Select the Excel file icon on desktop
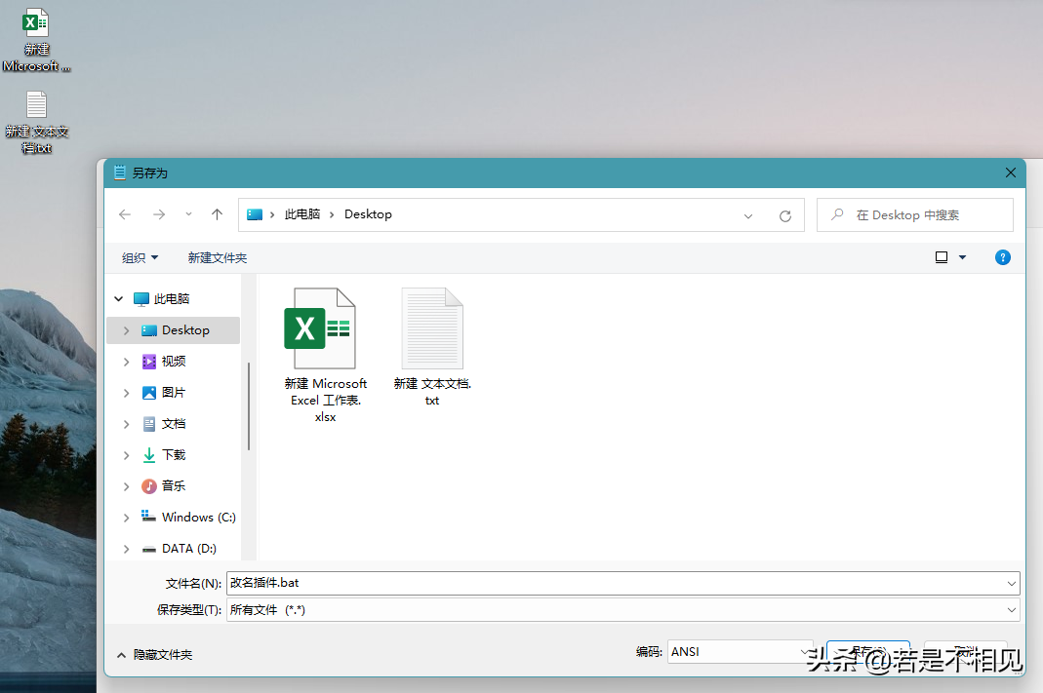The width and height of the screenshot is (1043, 693). [36, 40]
